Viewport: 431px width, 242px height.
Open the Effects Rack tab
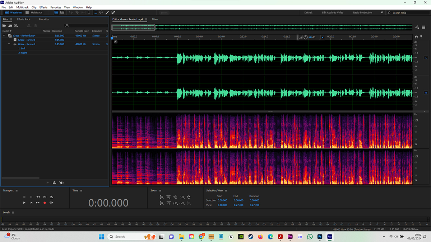(x=24, y=19)
